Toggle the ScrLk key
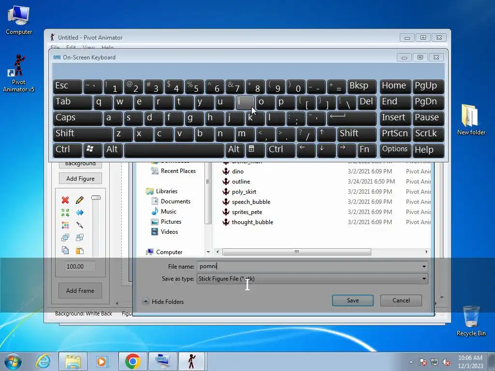Image resolution: width=495 pixels, height=371 pixels. [x=428, y=134]
